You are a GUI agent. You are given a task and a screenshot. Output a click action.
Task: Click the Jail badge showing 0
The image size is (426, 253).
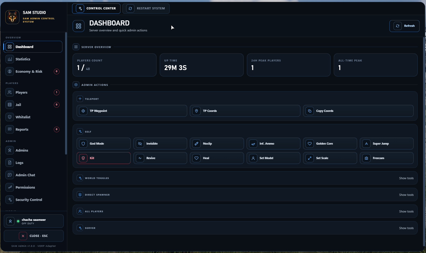56,105
